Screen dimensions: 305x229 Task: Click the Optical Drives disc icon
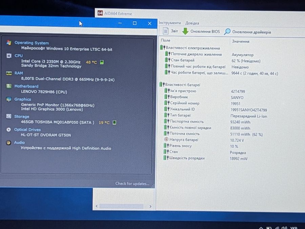pos(8,130)
